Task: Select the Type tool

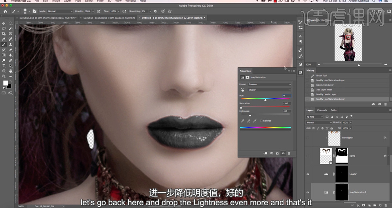Action: point(4,66)
